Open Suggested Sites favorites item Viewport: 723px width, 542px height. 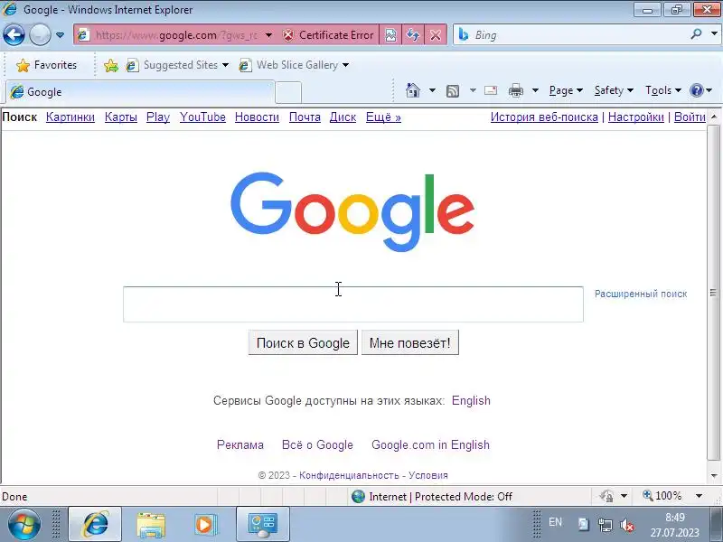[177, 65]
